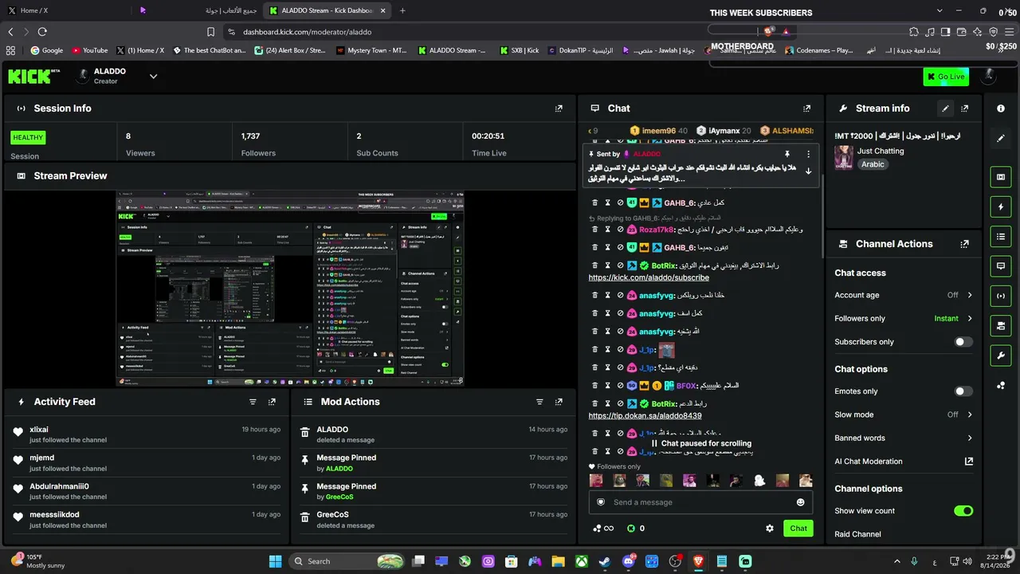Open the emoji picker in the message box
Image resolution: width=1020 pixels, height=574 pixels.
point(800,502)
